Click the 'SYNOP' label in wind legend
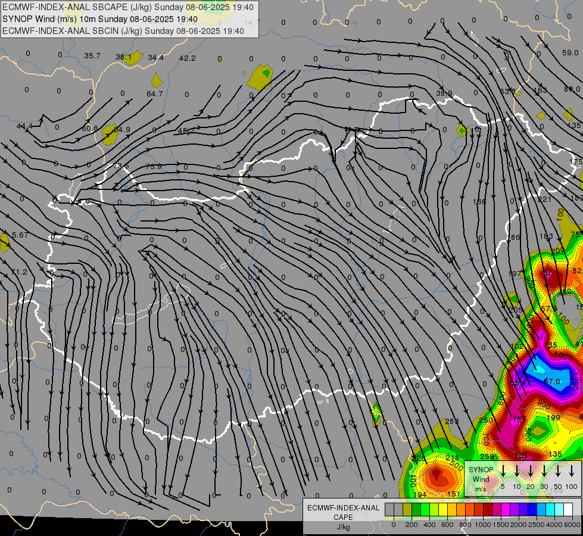Image resolution: width=583 pixels, height=536 pixels. [x=481, y=470]
